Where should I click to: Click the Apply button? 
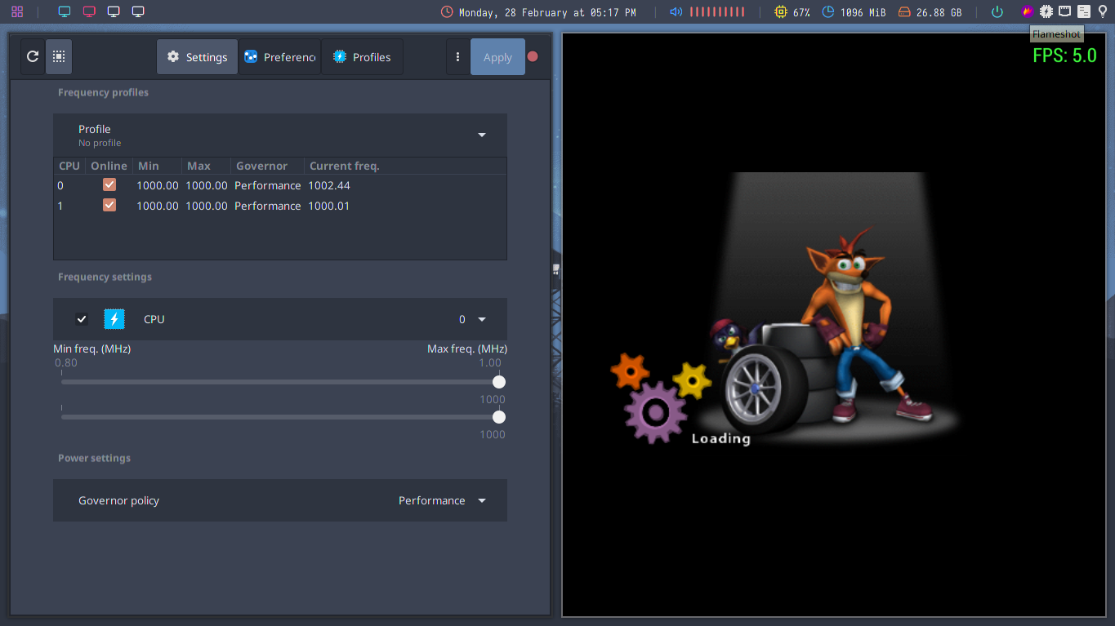[x=497, y=57]
